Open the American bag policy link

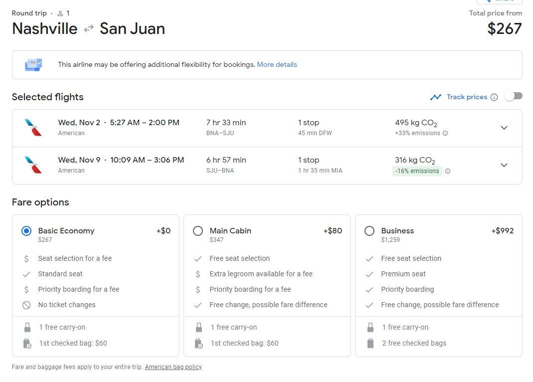tap(173, 367)
